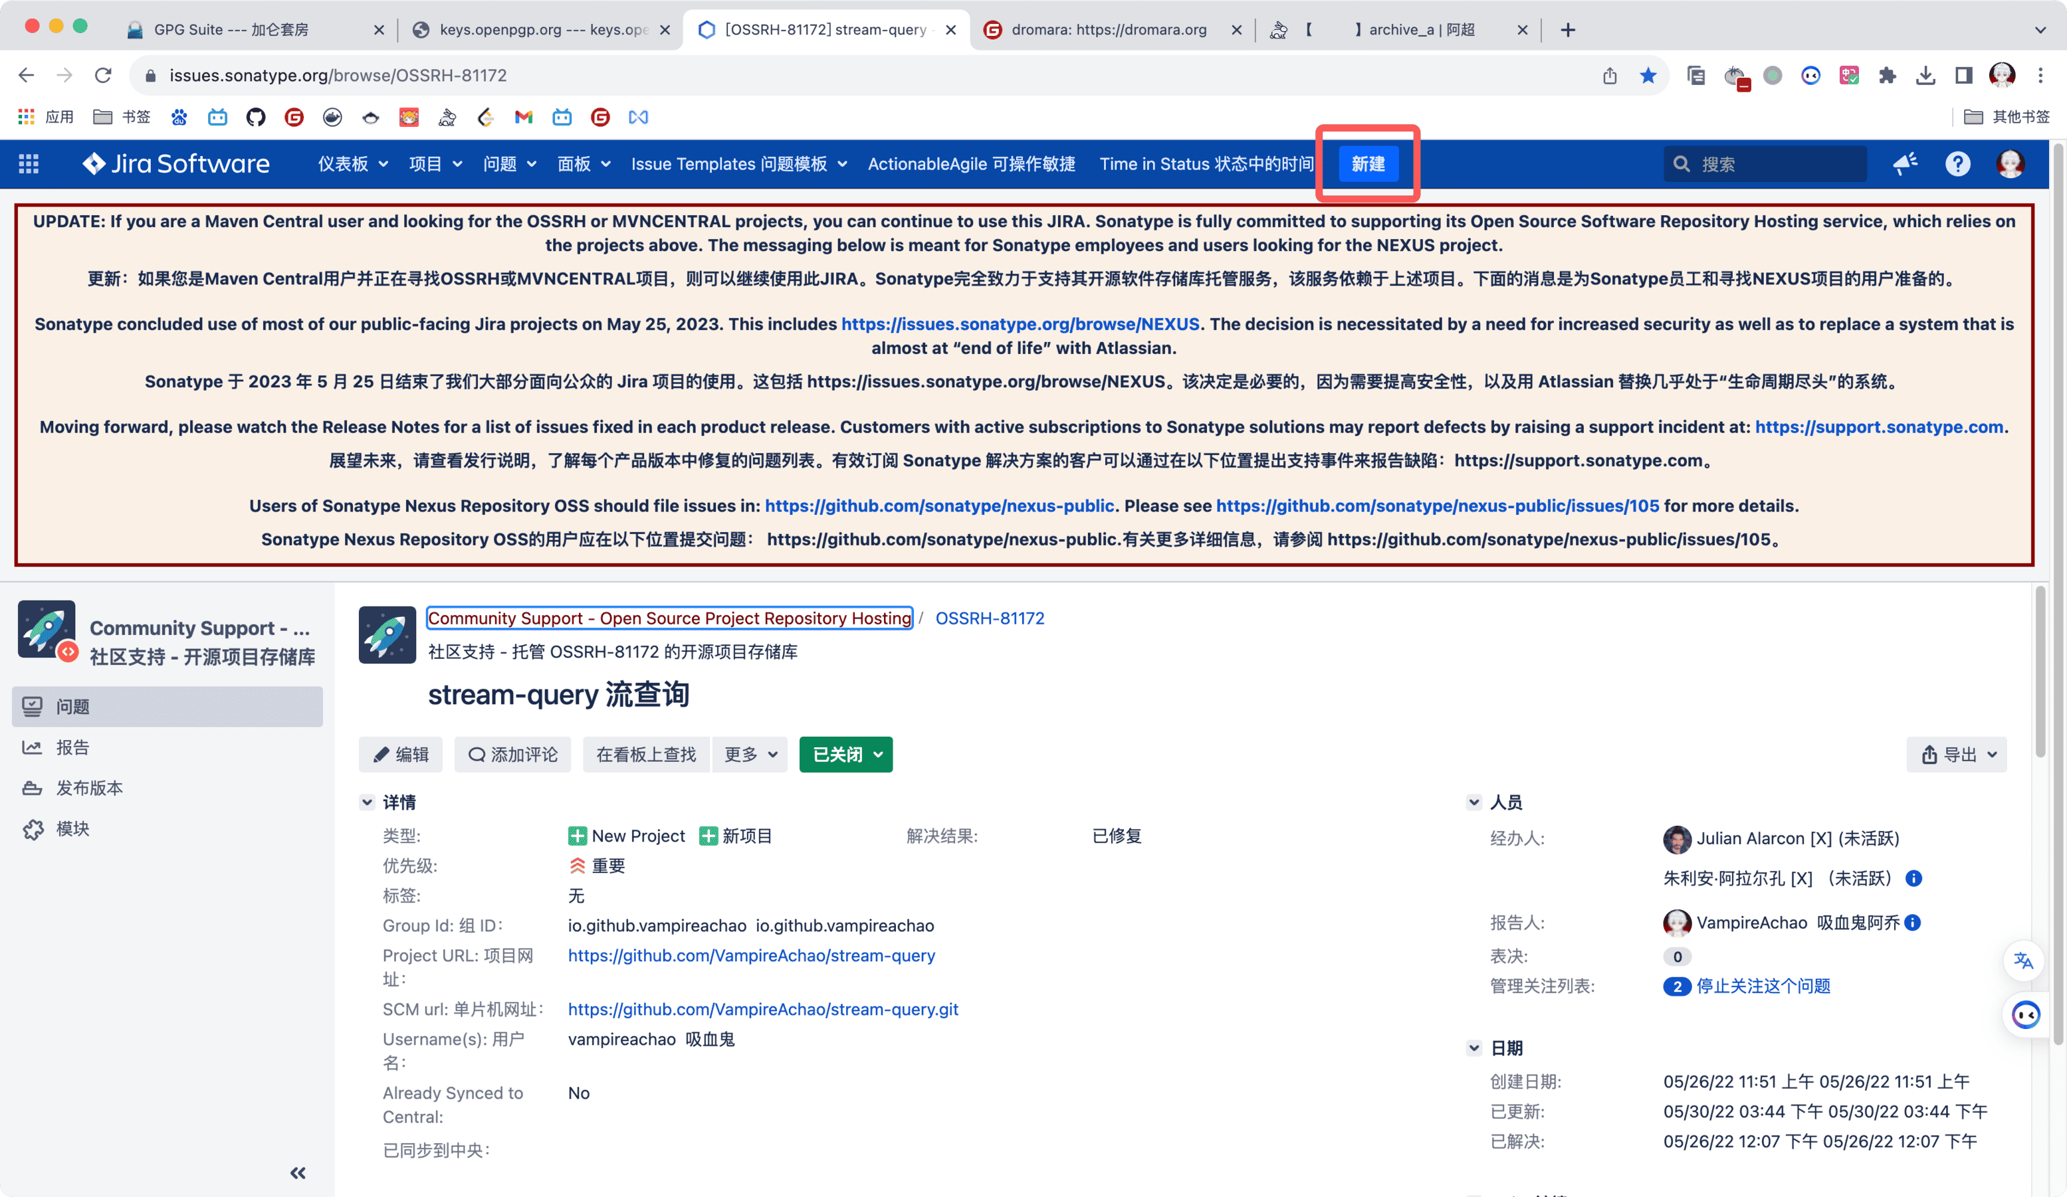The height and width of the screenshot is (1197, 2067).
Task: Collapse the 日期 dates section
Action: (1474, 1048)
